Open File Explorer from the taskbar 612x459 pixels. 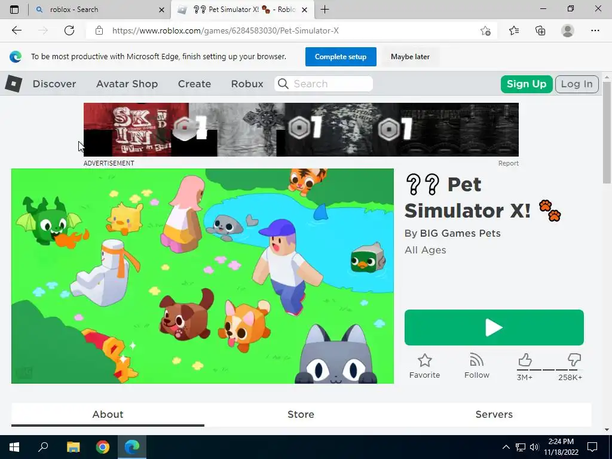[73, 447]
